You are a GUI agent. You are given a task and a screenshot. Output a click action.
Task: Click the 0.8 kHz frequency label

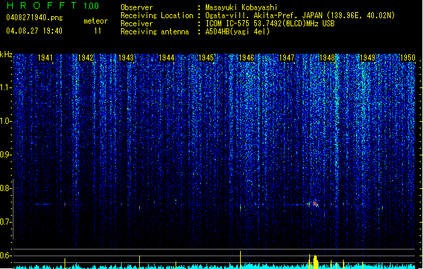tap(6, 188)
